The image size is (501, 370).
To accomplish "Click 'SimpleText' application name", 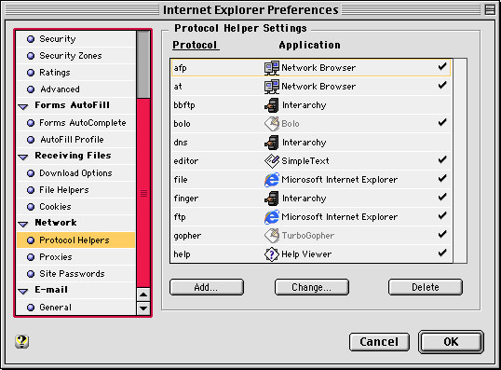I will pyautogui.click(x=305, y=161).
